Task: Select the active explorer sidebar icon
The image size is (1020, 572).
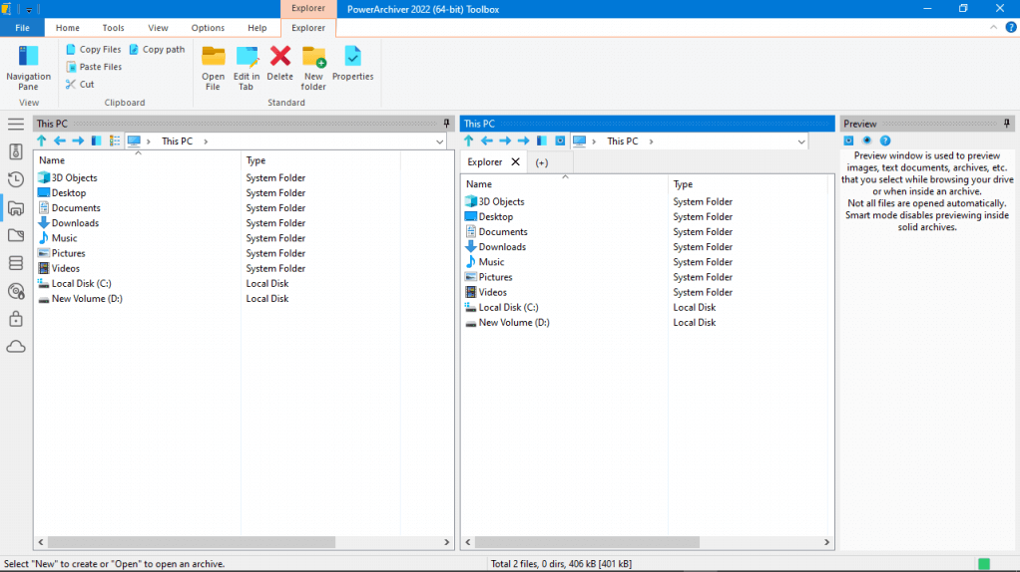Action: click(16, 207)
